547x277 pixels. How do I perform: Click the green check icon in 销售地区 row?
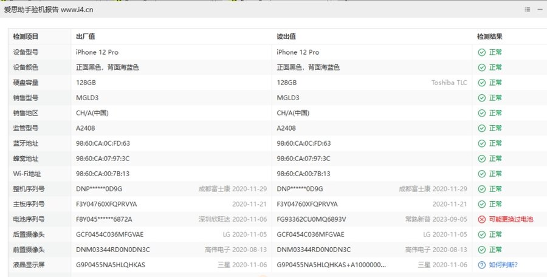point(482,113)
